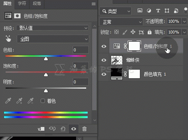Hide the 蜘蛛侠 layer
Screen dimensions: 188x140
pyautogui.click(x=104, y=60)
